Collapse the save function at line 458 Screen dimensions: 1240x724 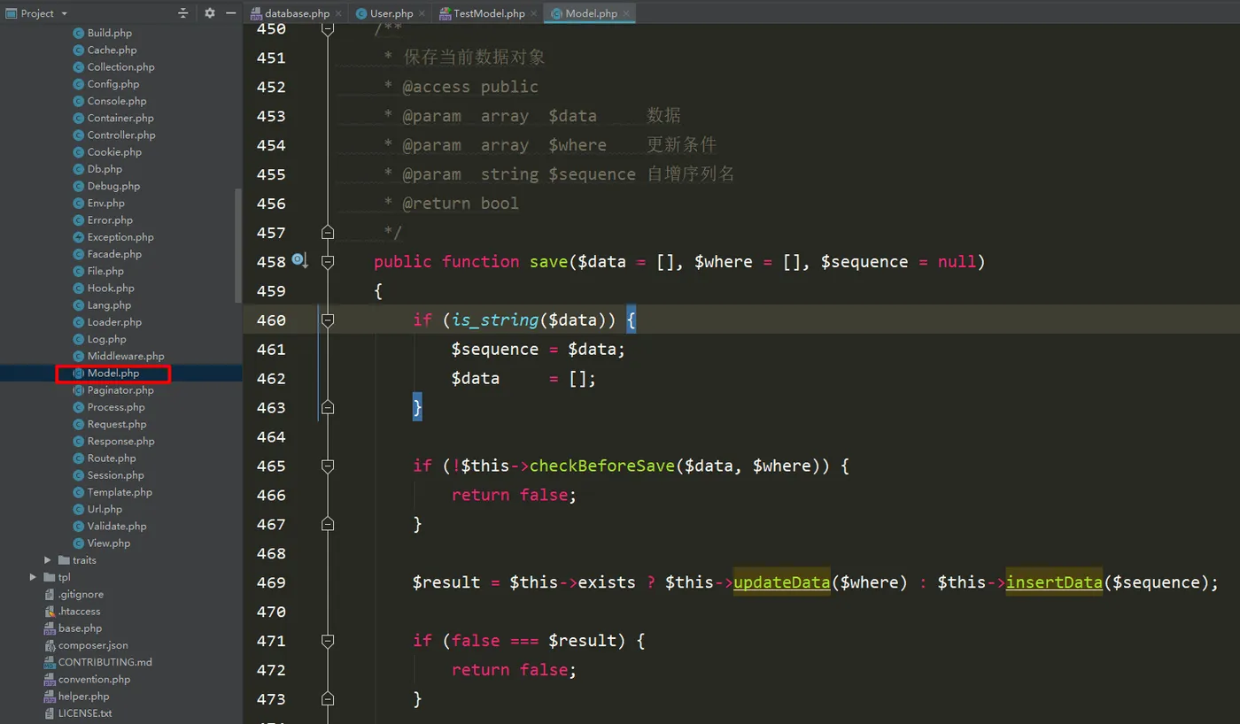tap(328, 261)
